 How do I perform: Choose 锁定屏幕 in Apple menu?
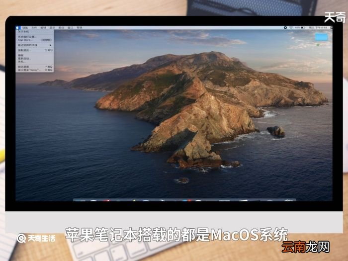click(x=35, y=67)
